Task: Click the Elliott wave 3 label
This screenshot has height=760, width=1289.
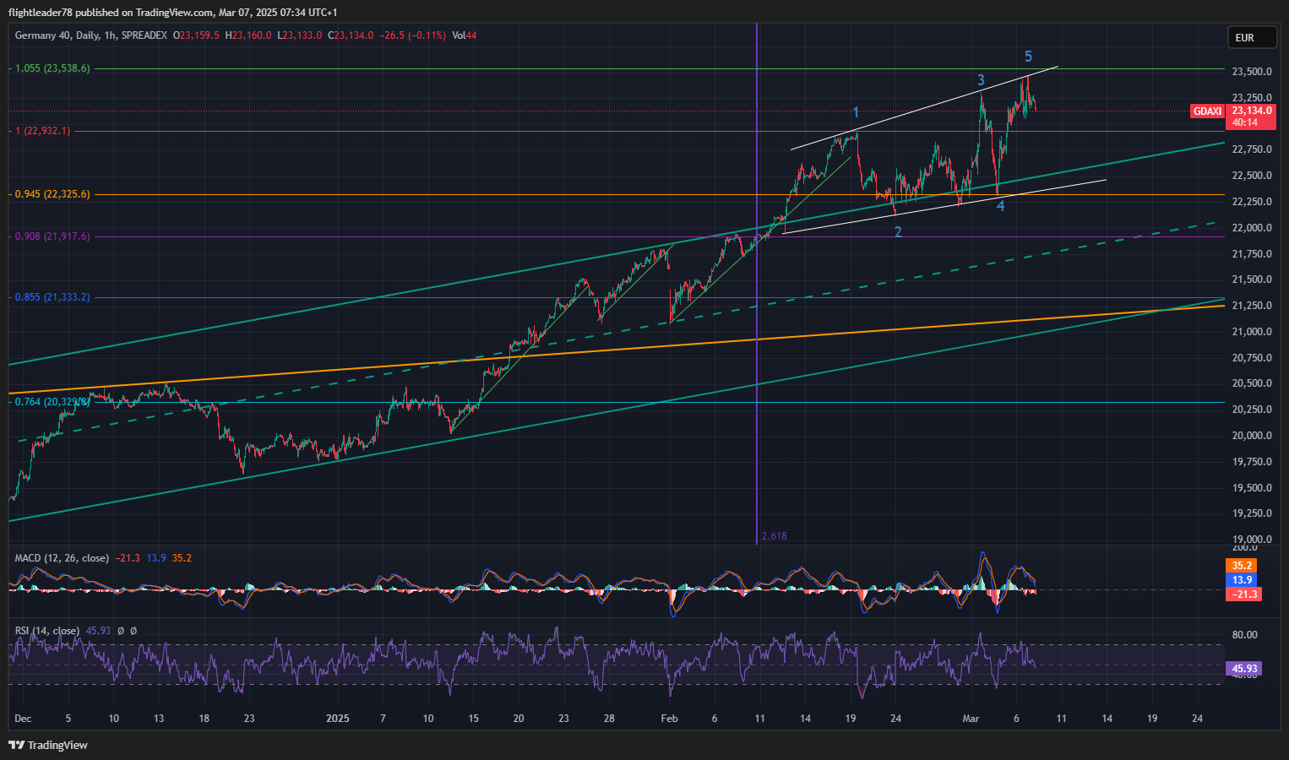Action: coord(981,80)
